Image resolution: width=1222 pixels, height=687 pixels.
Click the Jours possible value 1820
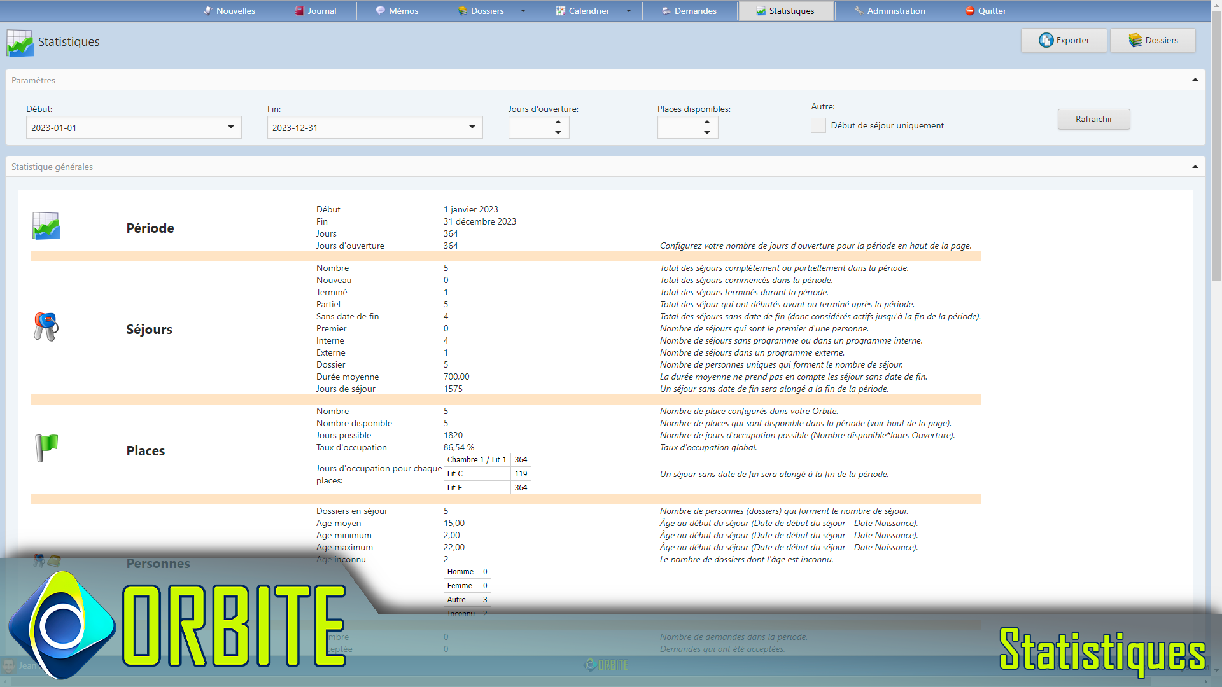(x=453, y=435)
